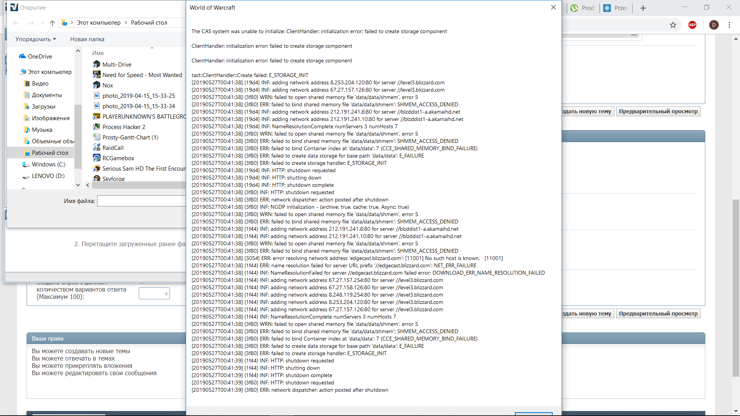The image size is (740, 416).
Task: Go up one folder level arrow
Action: (x=52, y=23)
